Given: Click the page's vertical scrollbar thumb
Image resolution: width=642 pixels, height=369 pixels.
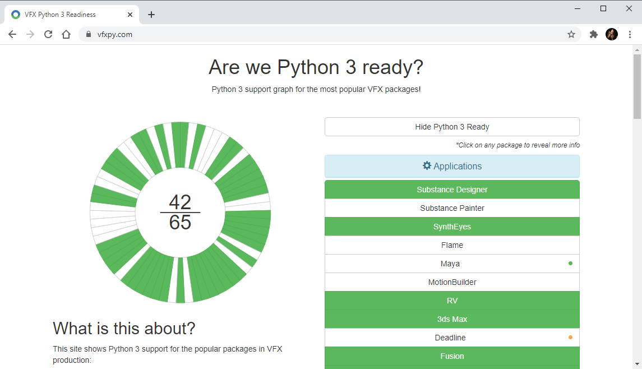Looking at the screenshot, I should (x=637, y=86).
